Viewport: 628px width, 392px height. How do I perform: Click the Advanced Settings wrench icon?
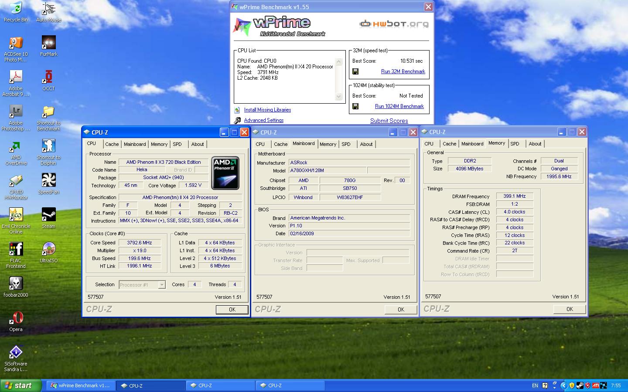[x=237, y=120]
